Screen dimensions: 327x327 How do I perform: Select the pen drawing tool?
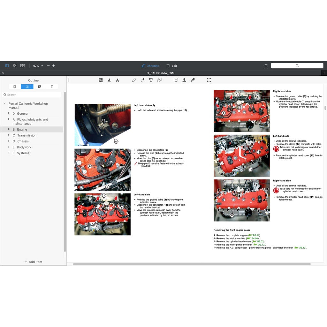point(134,80)
